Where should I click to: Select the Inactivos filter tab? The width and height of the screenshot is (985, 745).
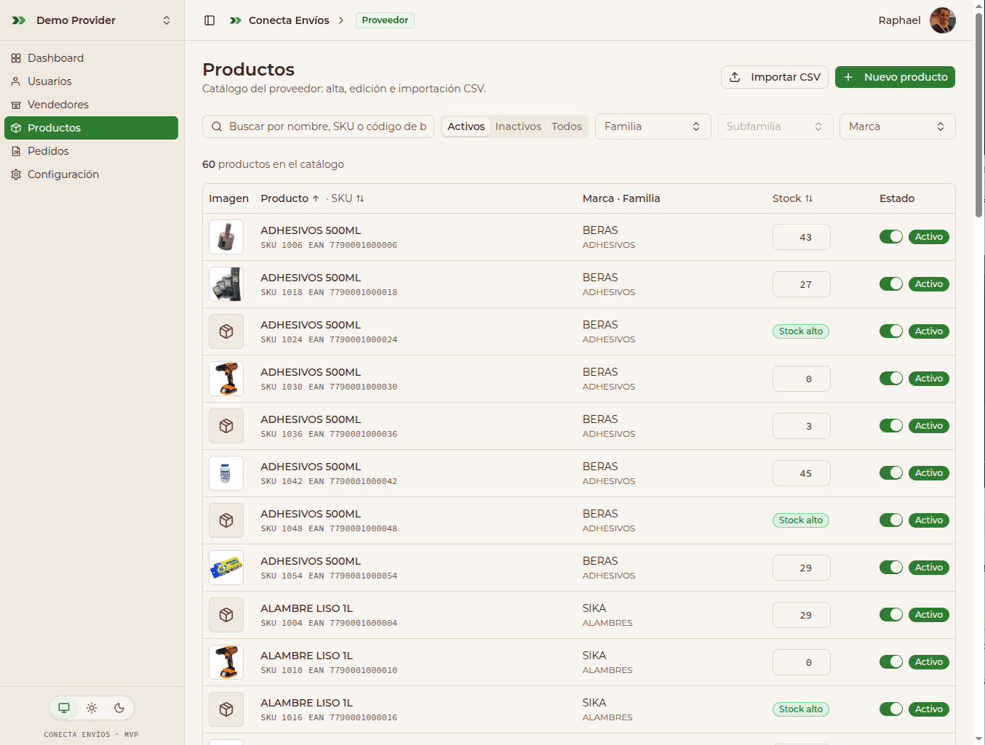pyautogui.click(x=518, y=126)
